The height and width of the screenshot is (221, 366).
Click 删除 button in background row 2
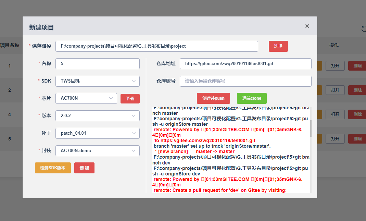click(357, 90)
